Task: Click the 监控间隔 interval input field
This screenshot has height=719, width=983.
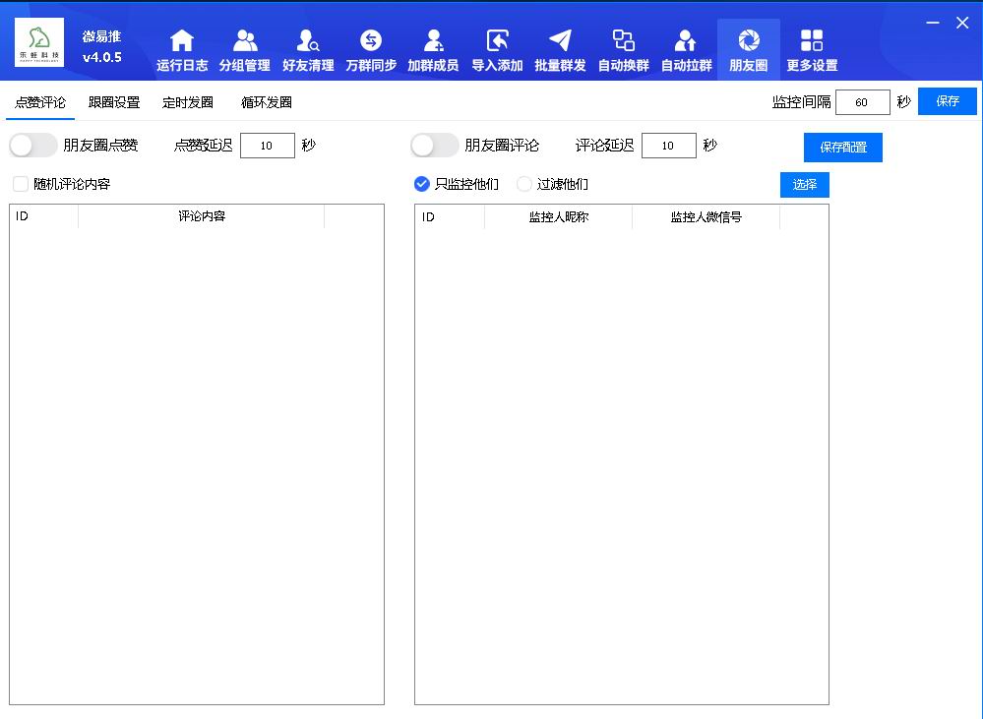Action: tap(862, 101)
